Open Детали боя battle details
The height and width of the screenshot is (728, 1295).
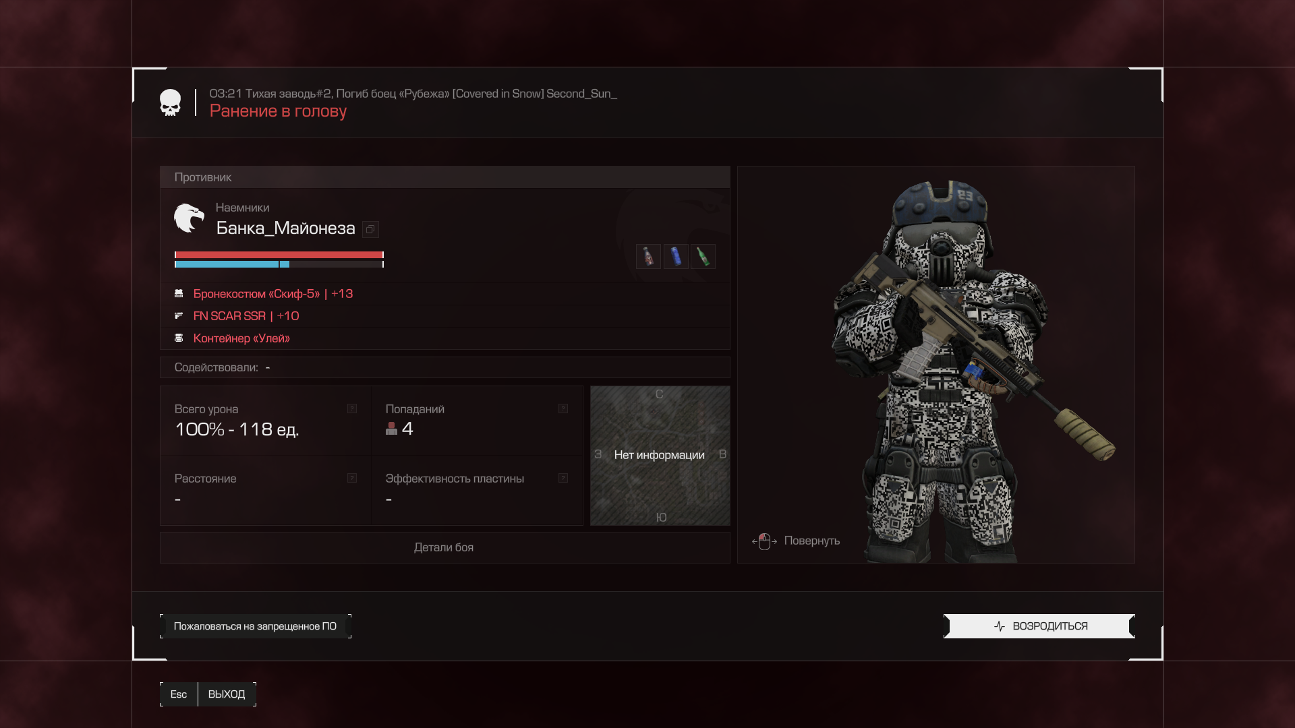(x=444, y=547)
